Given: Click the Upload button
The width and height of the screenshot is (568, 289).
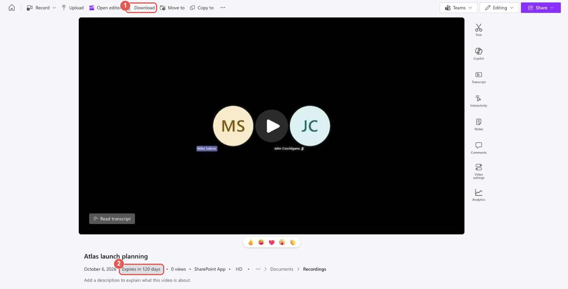Looking at the screenshot, I should (72, 8).
